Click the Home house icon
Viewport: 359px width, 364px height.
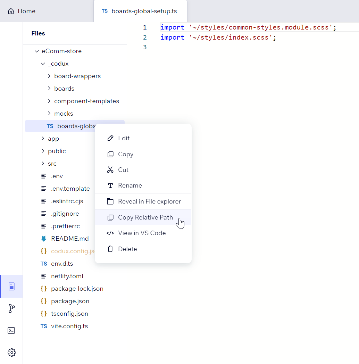click(x=11, y=11)
